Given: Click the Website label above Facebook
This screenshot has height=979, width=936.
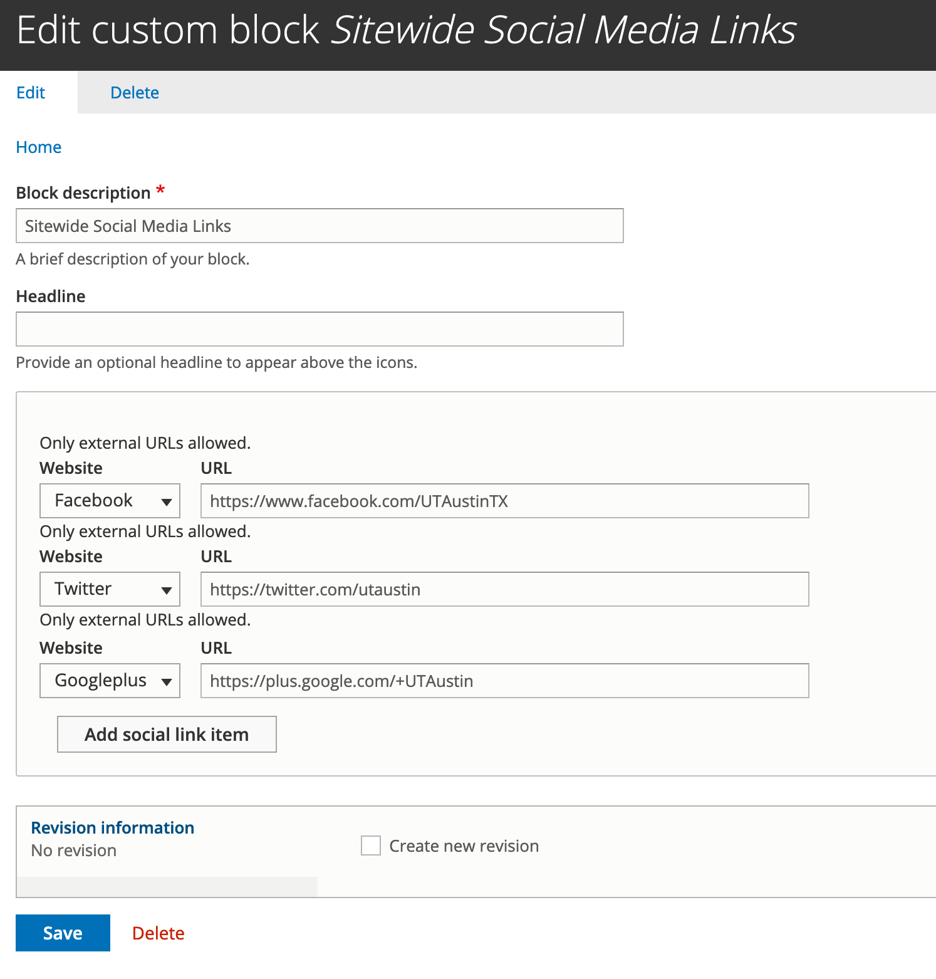Looking at the screenshot, I should coord(71,468).
